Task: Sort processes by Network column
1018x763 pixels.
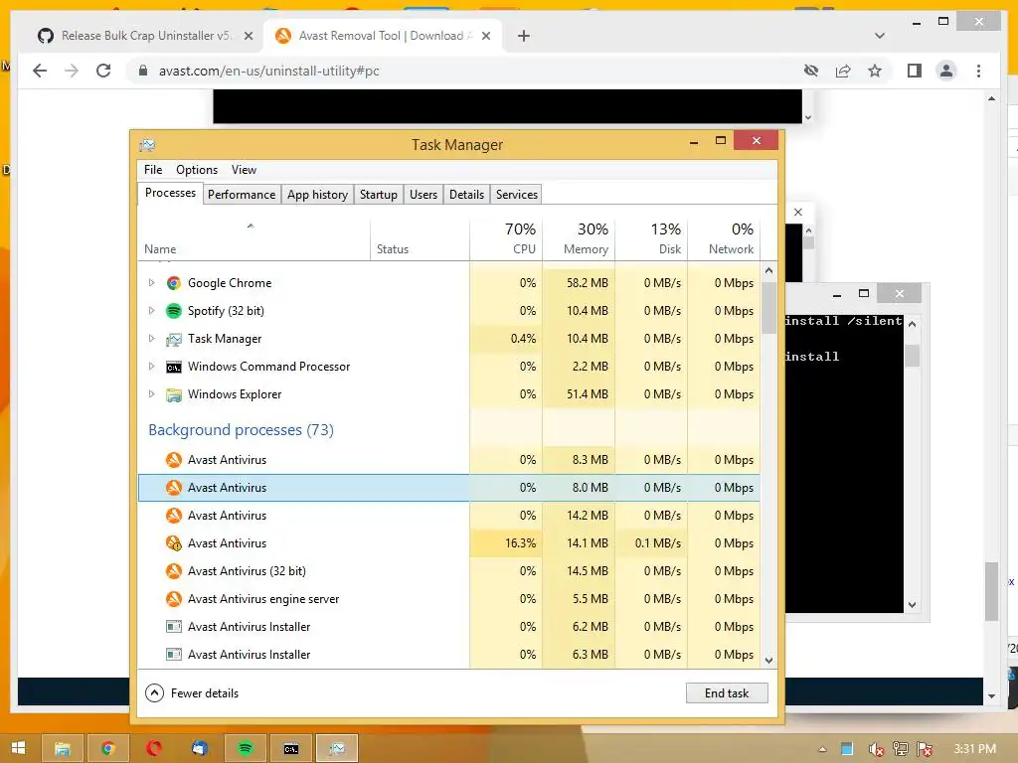Action: click(x=724, y=238)
